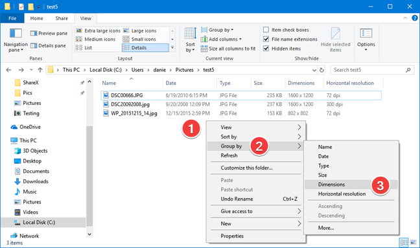Group files by Size in submenu
Screen dimensions: 420x248
point(351,175)
